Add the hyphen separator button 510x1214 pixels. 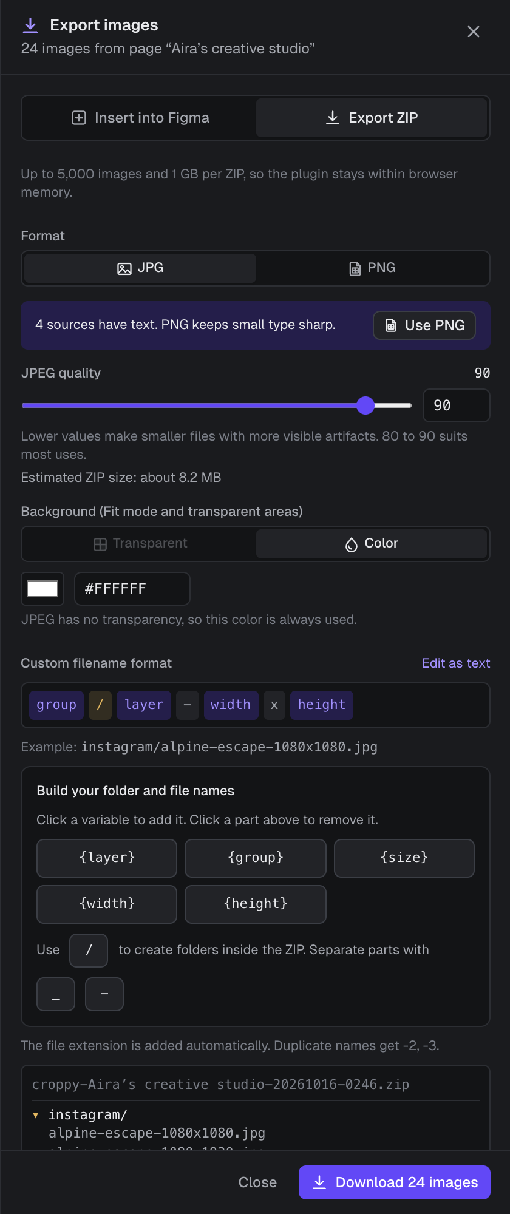pos(104,994)
